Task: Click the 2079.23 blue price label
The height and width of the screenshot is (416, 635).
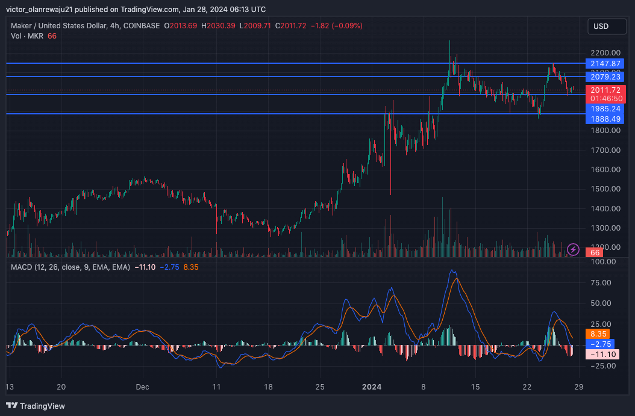Action: tap(605, 76)
